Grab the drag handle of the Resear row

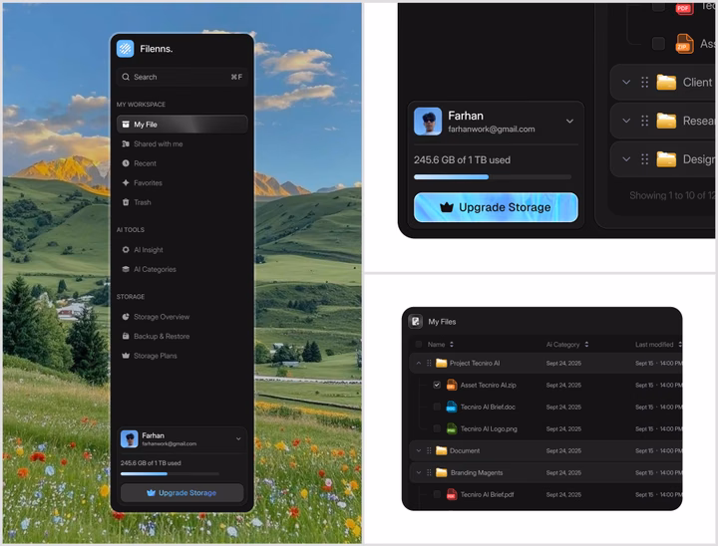pos(645,121)
